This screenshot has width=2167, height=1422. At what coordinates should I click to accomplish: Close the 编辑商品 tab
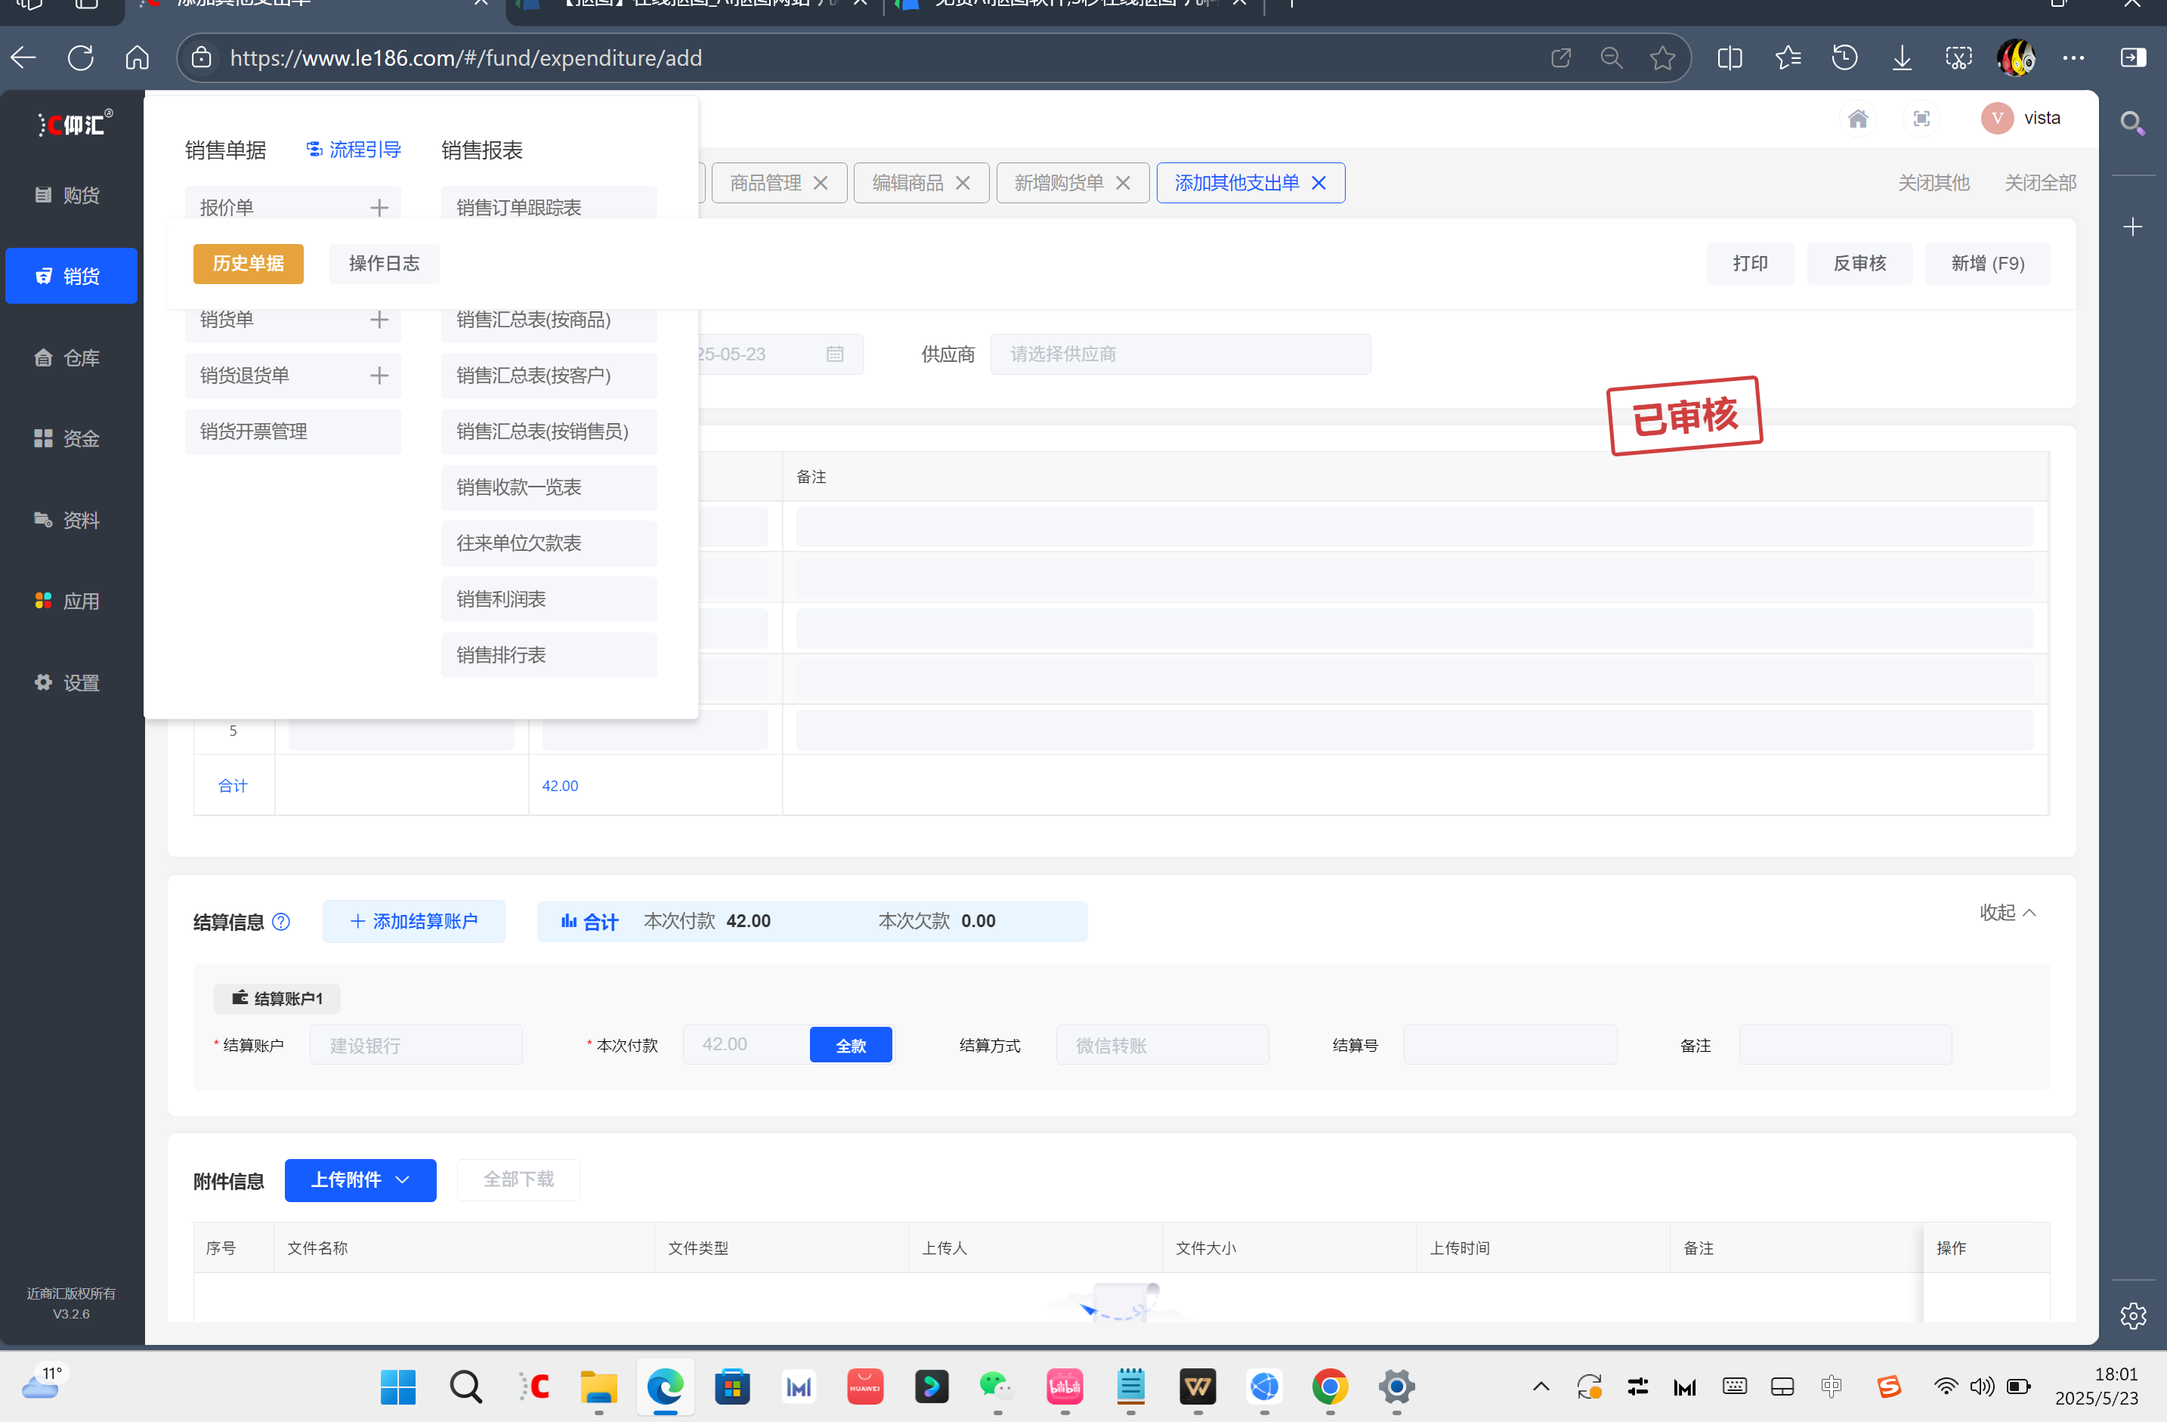(x=963, y=183)
